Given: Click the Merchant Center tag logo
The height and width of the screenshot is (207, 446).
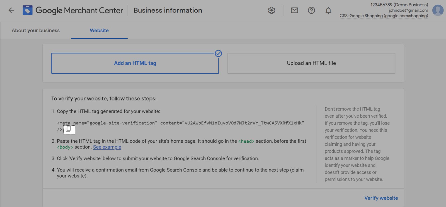Looking at the screenshot, I should pyautogui.click(x=28, y=11).
